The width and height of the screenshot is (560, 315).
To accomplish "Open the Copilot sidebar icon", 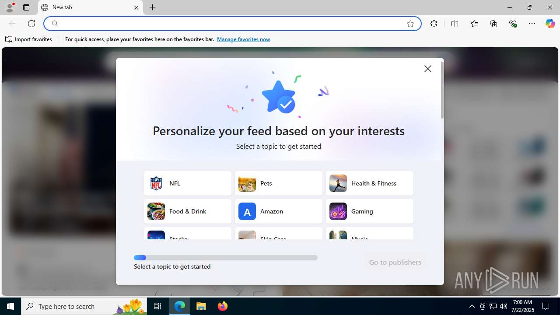I will [550, 24].
